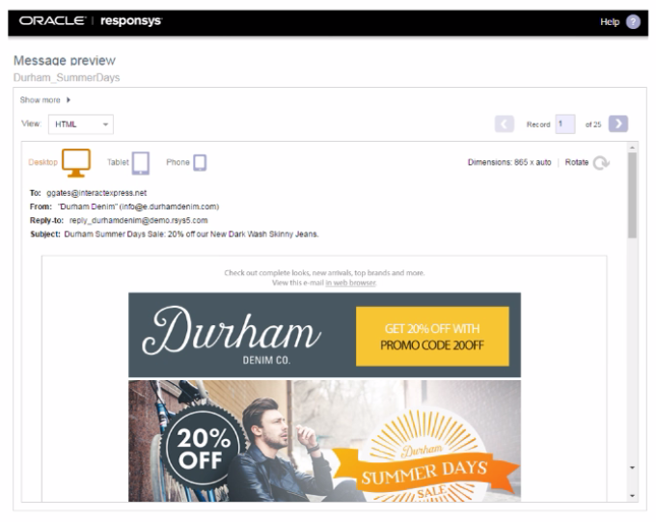Click the Durham Denim Co. logo banner
Screen dimensions: 656x522
232,335
